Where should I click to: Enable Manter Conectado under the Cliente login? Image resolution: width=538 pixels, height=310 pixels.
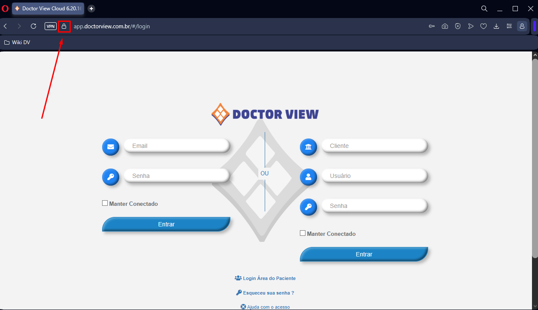pos(303,233)
